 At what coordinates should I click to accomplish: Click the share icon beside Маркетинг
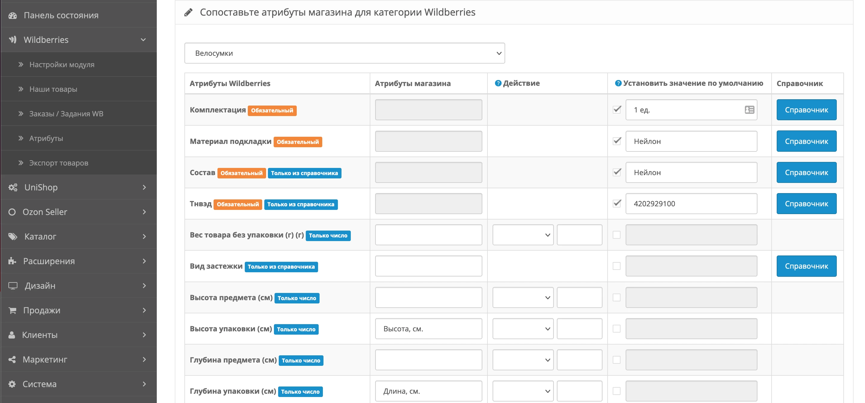coord(12,360)
